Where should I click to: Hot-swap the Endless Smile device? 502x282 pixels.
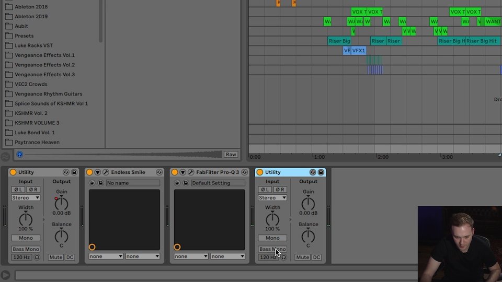[159, 172]
